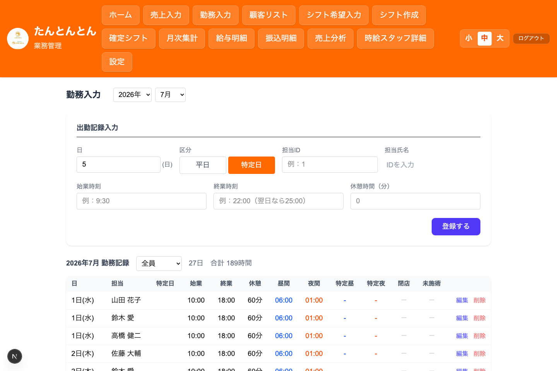The image size is (557, 371).
Task: Click the 高橋 健二 name cell
Action: tap(126, 336)
